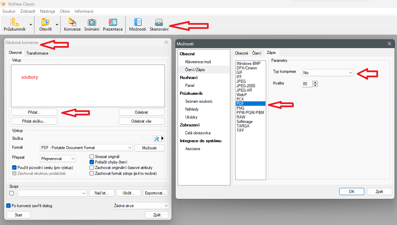Toggle Použít původní cestu checkbox
The image size is (397, 225).
coord(14,168)
